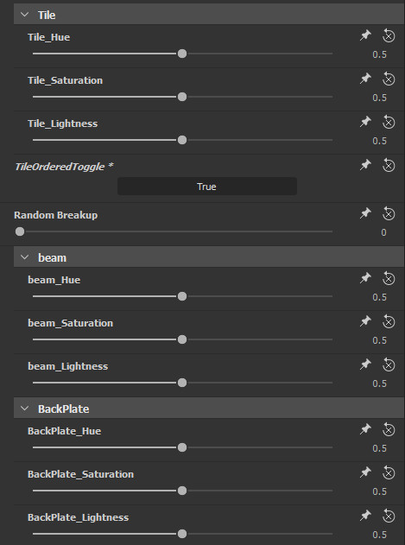Reset Tile_Saturation to its default value
405x545 pixels.
coord(389,79)
